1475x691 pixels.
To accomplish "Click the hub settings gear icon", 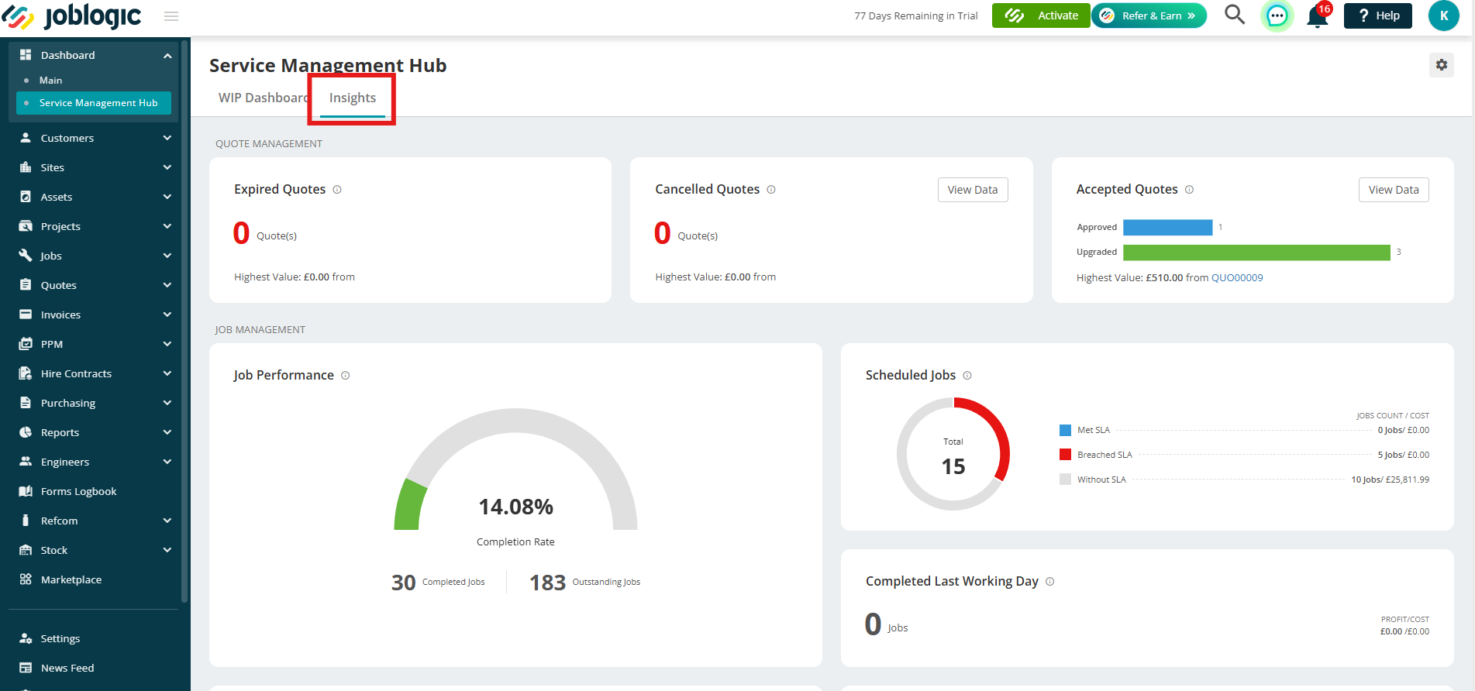I will pos(1442,65).
